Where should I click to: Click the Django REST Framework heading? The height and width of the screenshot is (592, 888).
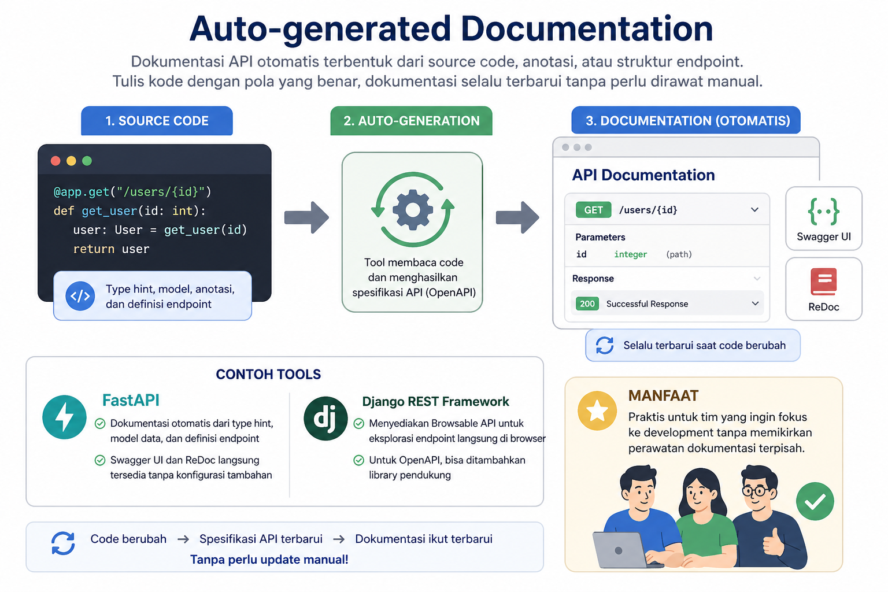pos(435,401)
